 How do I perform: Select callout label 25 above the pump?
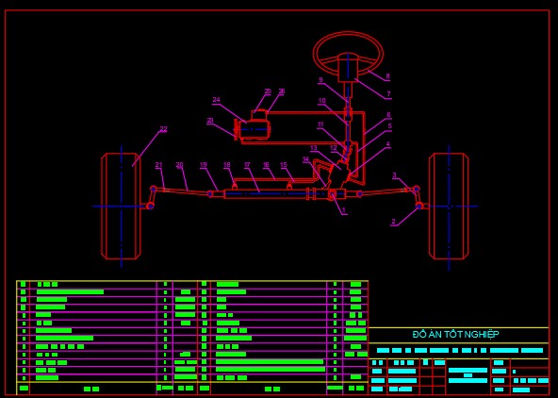268,91
